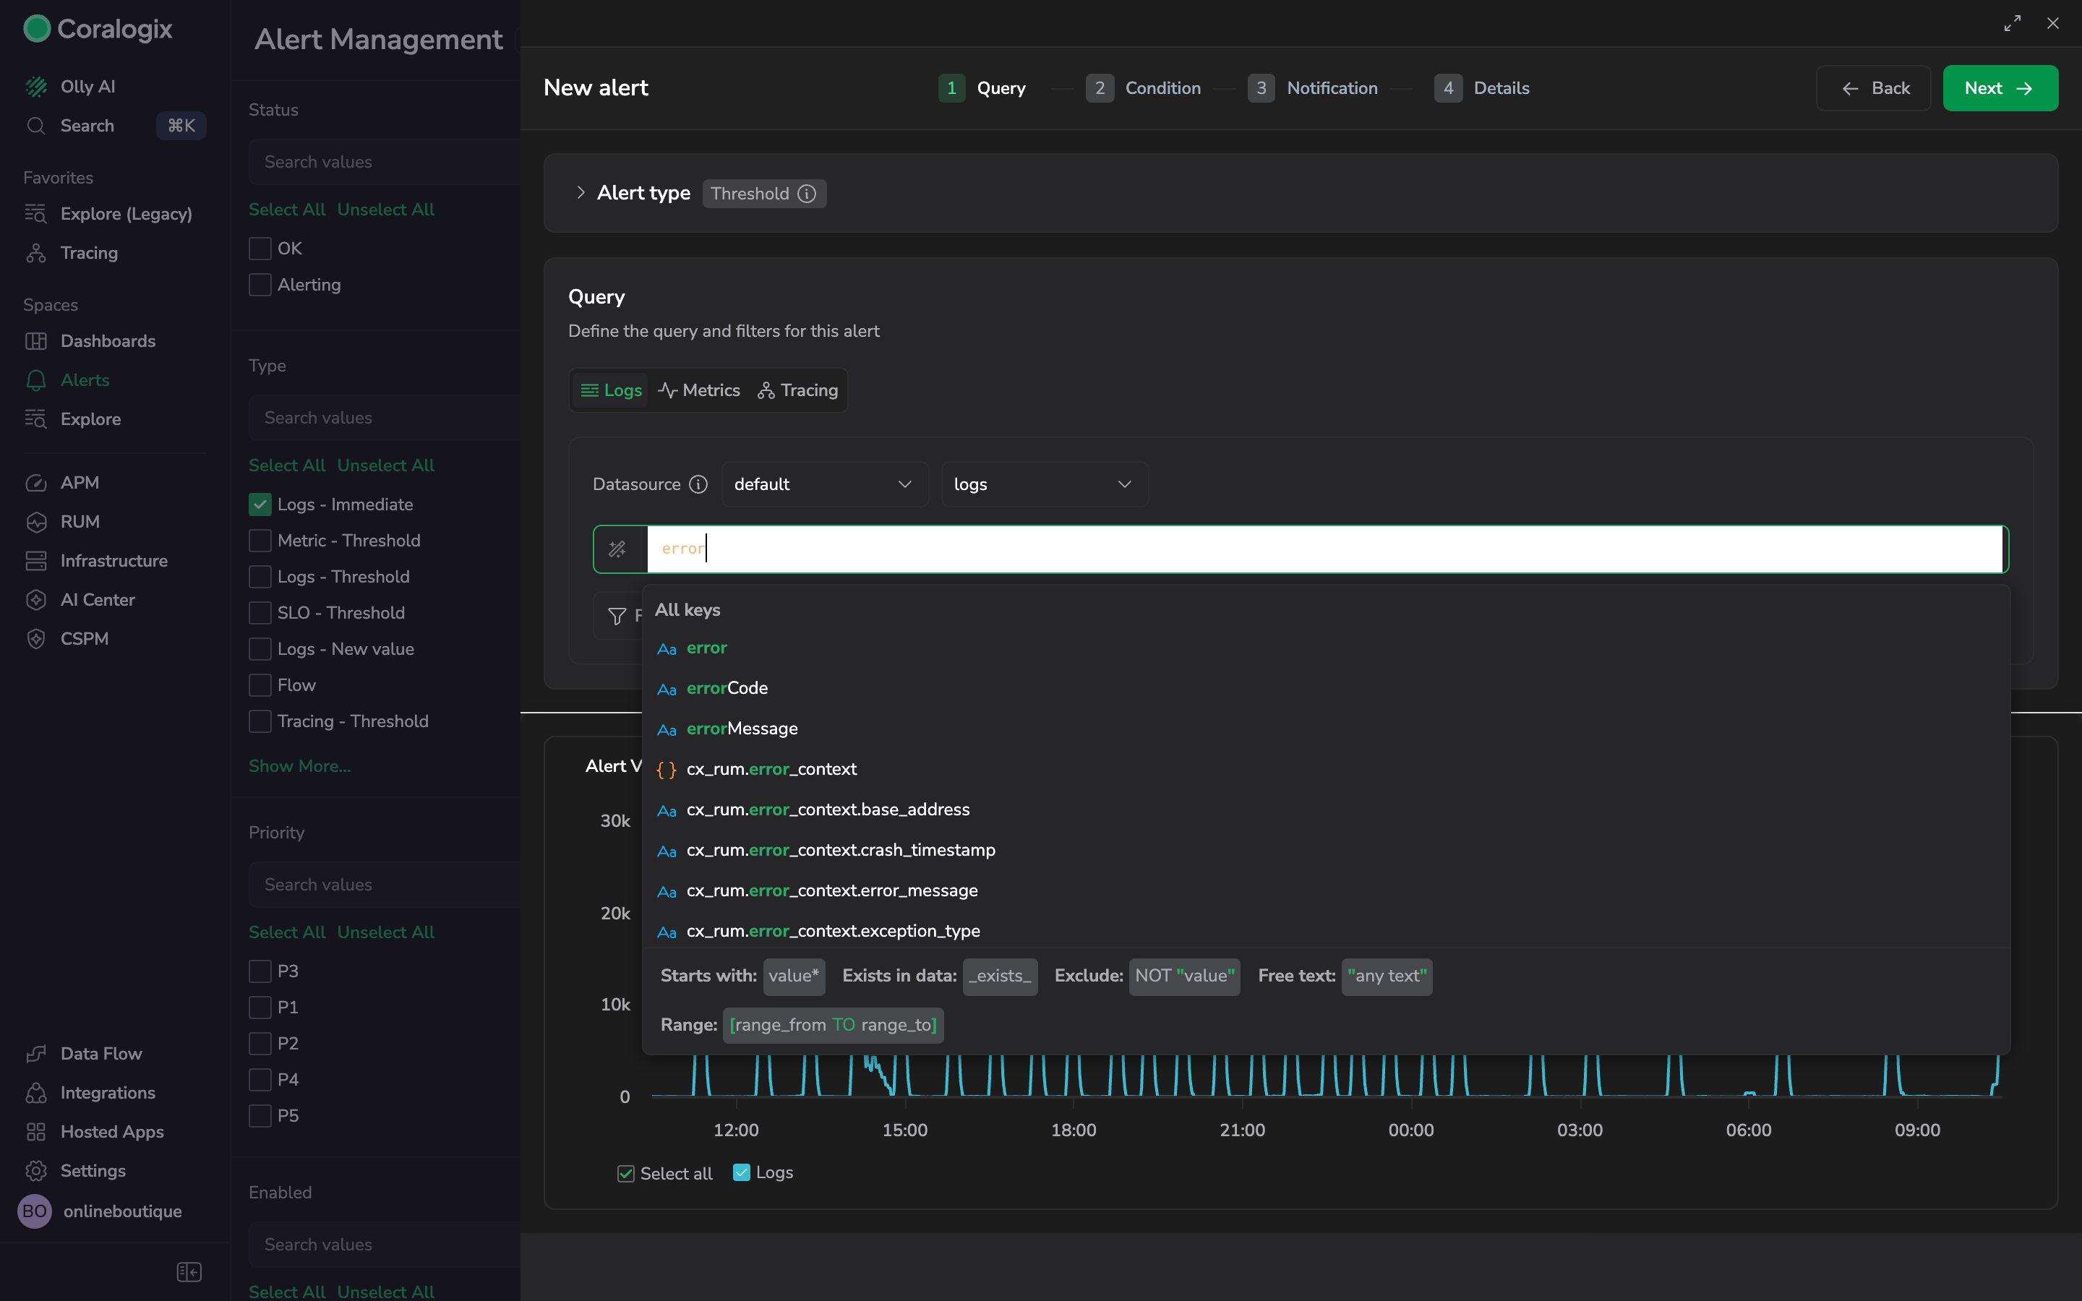The width and height of the screenshot is (2082, 1301).
Task: Choose errorMessage from the key suggestions
Action: [x=742, y=729]
